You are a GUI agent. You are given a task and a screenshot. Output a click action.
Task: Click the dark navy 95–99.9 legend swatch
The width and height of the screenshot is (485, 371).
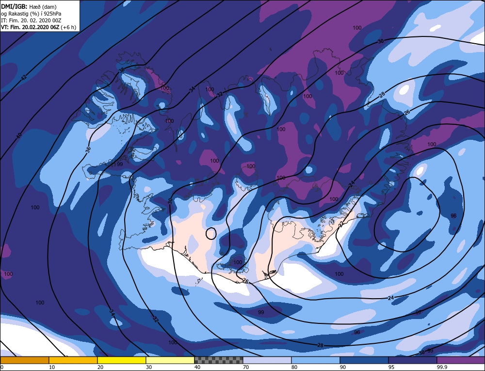[412, 360]
